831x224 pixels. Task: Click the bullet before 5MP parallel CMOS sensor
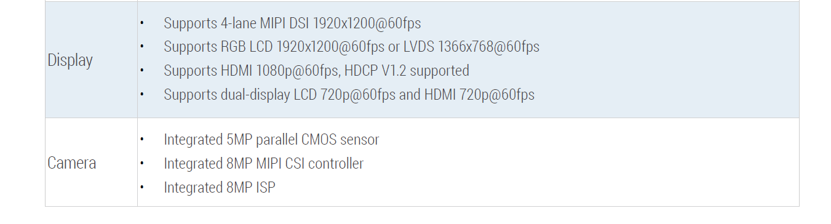pos(141,140)
